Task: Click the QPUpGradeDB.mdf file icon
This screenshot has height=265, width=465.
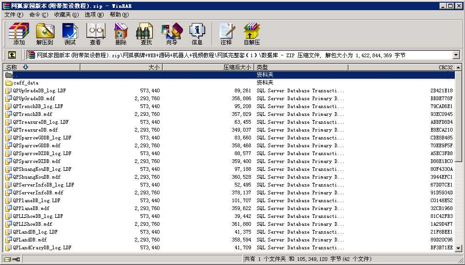Action: (9, 98)
